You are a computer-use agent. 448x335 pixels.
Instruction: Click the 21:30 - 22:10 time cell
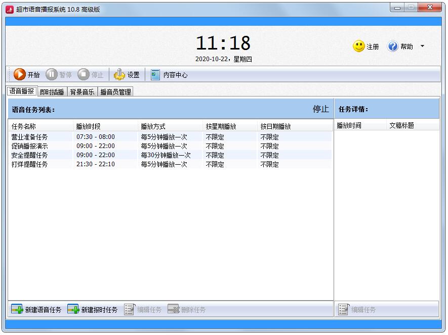pos(96,164)
